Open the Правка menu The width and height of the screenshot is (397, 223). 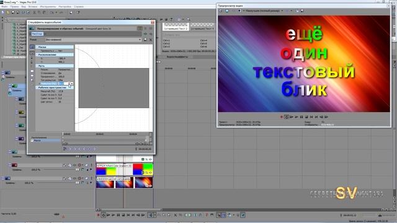pyautogui.click(x=14, y=7)
